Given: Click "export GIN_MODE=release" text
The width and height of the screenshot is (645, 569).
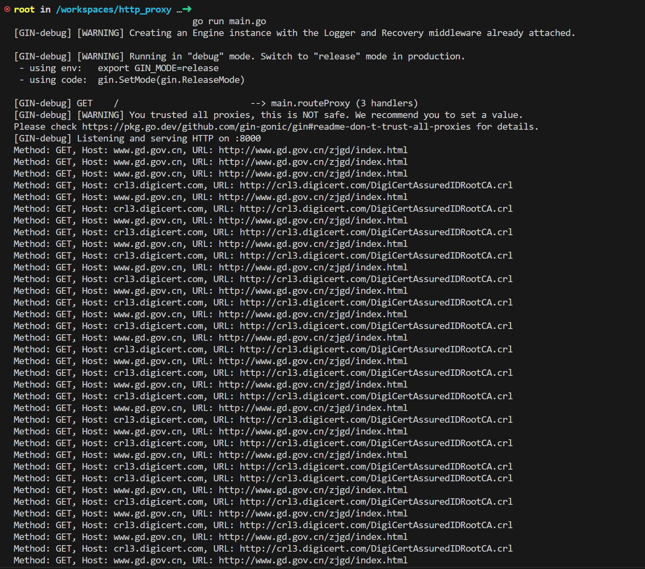Looking at the screenshot, I should click(x=158, y=68).
